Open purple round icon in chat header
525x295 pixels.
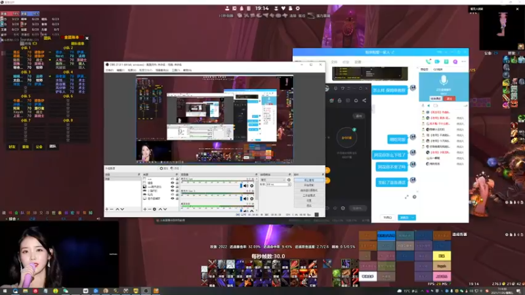pyautogui.click(x=455, y=62)
